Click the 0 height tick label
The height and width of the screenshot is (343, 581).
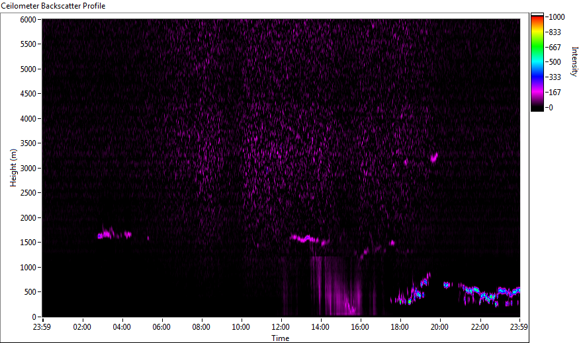tap(34, 317)
